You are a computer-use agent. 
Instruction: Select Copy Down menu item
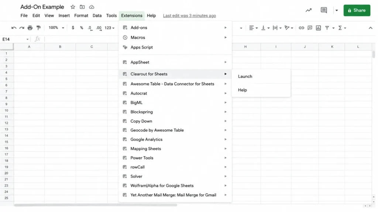coord(175,121)
